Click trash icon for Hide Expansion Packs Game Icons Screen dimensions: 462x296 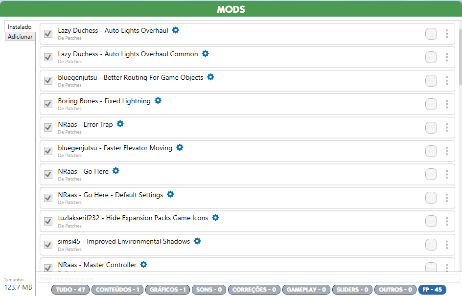click(x=431, y=222)
